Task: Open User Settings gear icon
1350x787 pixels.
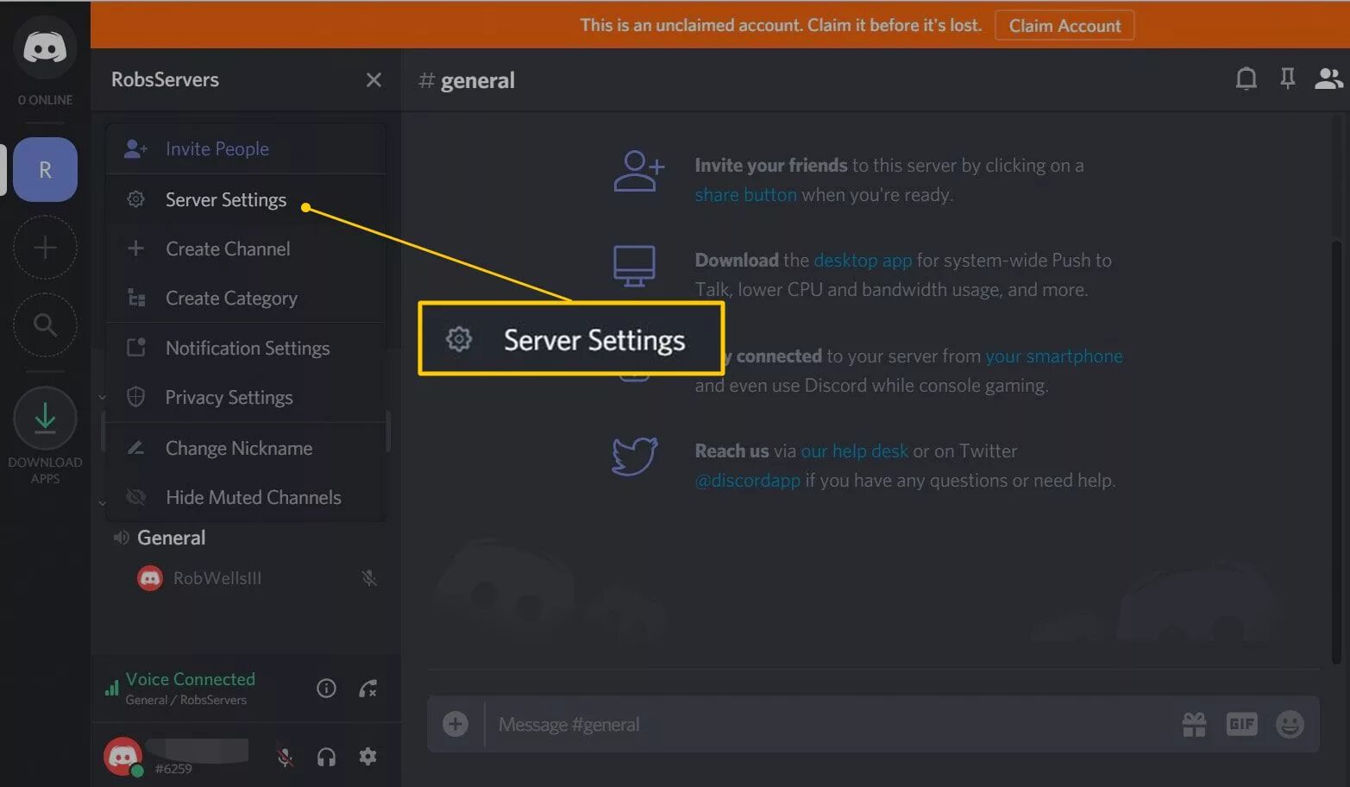Action: (x=368, y=757)
